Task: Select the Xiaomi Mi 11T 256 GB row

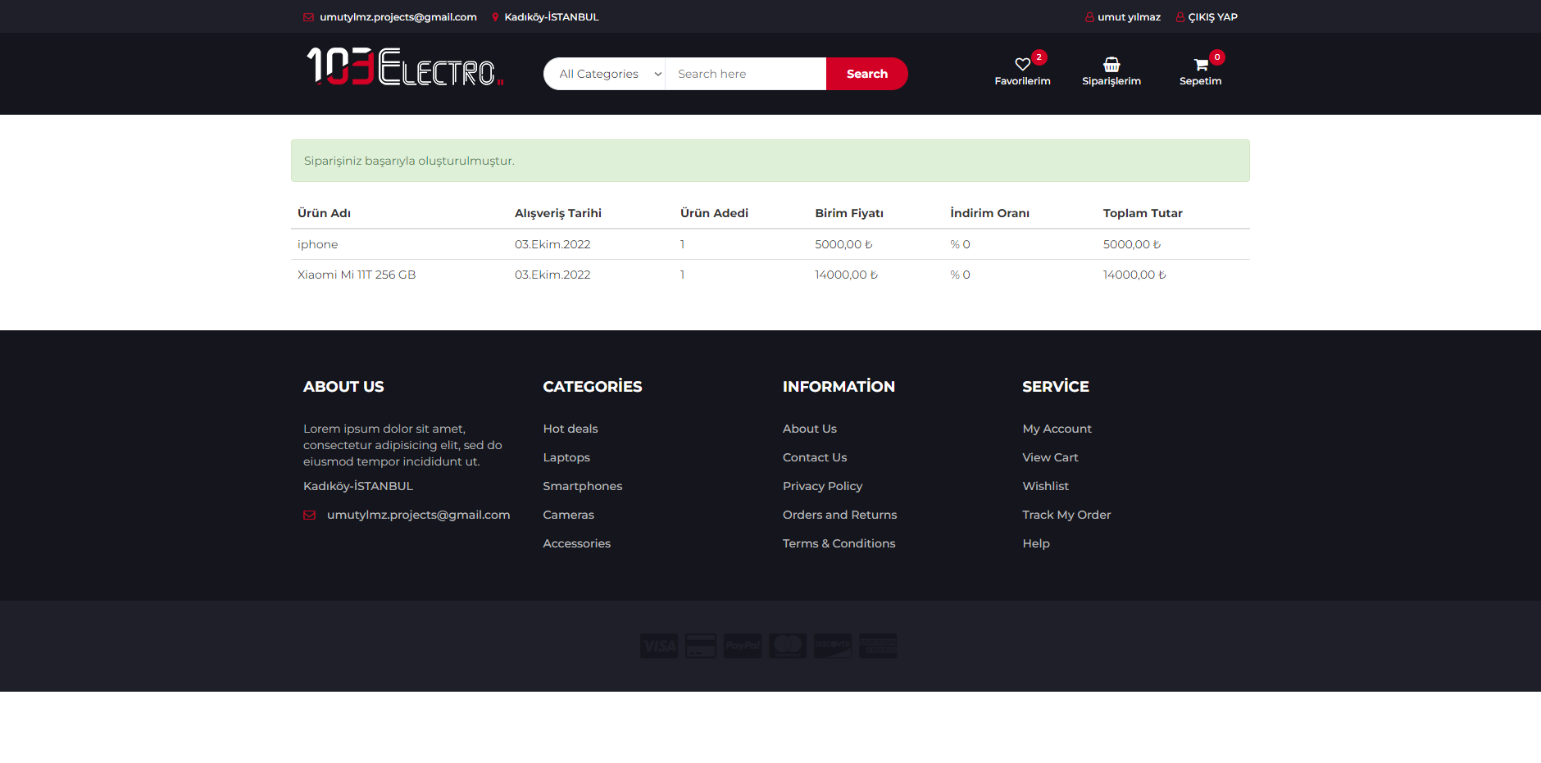Action: pos(357,275)
